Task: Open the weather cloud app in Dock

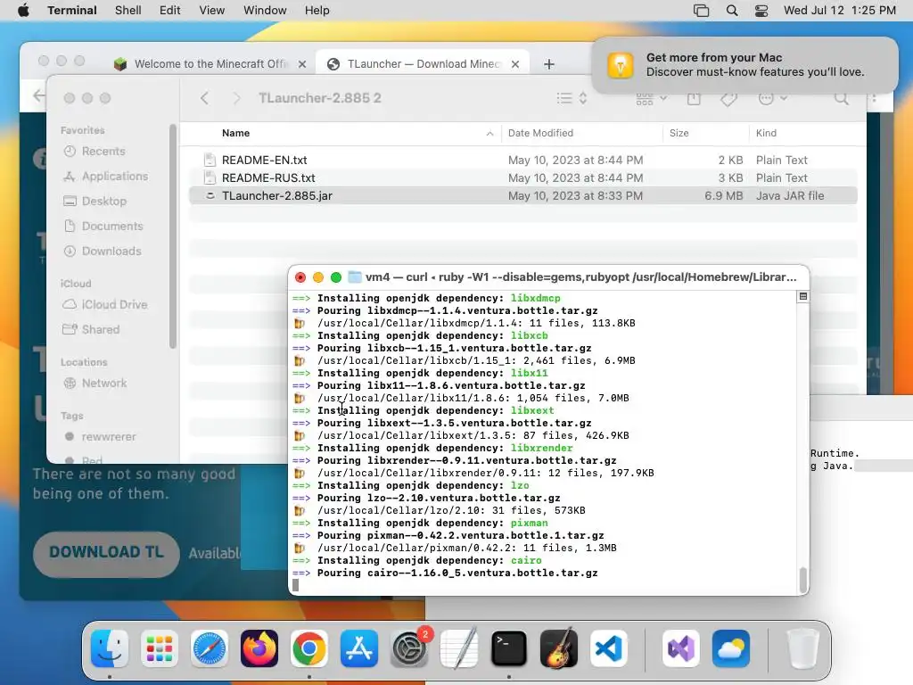Action: click(x=731, y=648)
